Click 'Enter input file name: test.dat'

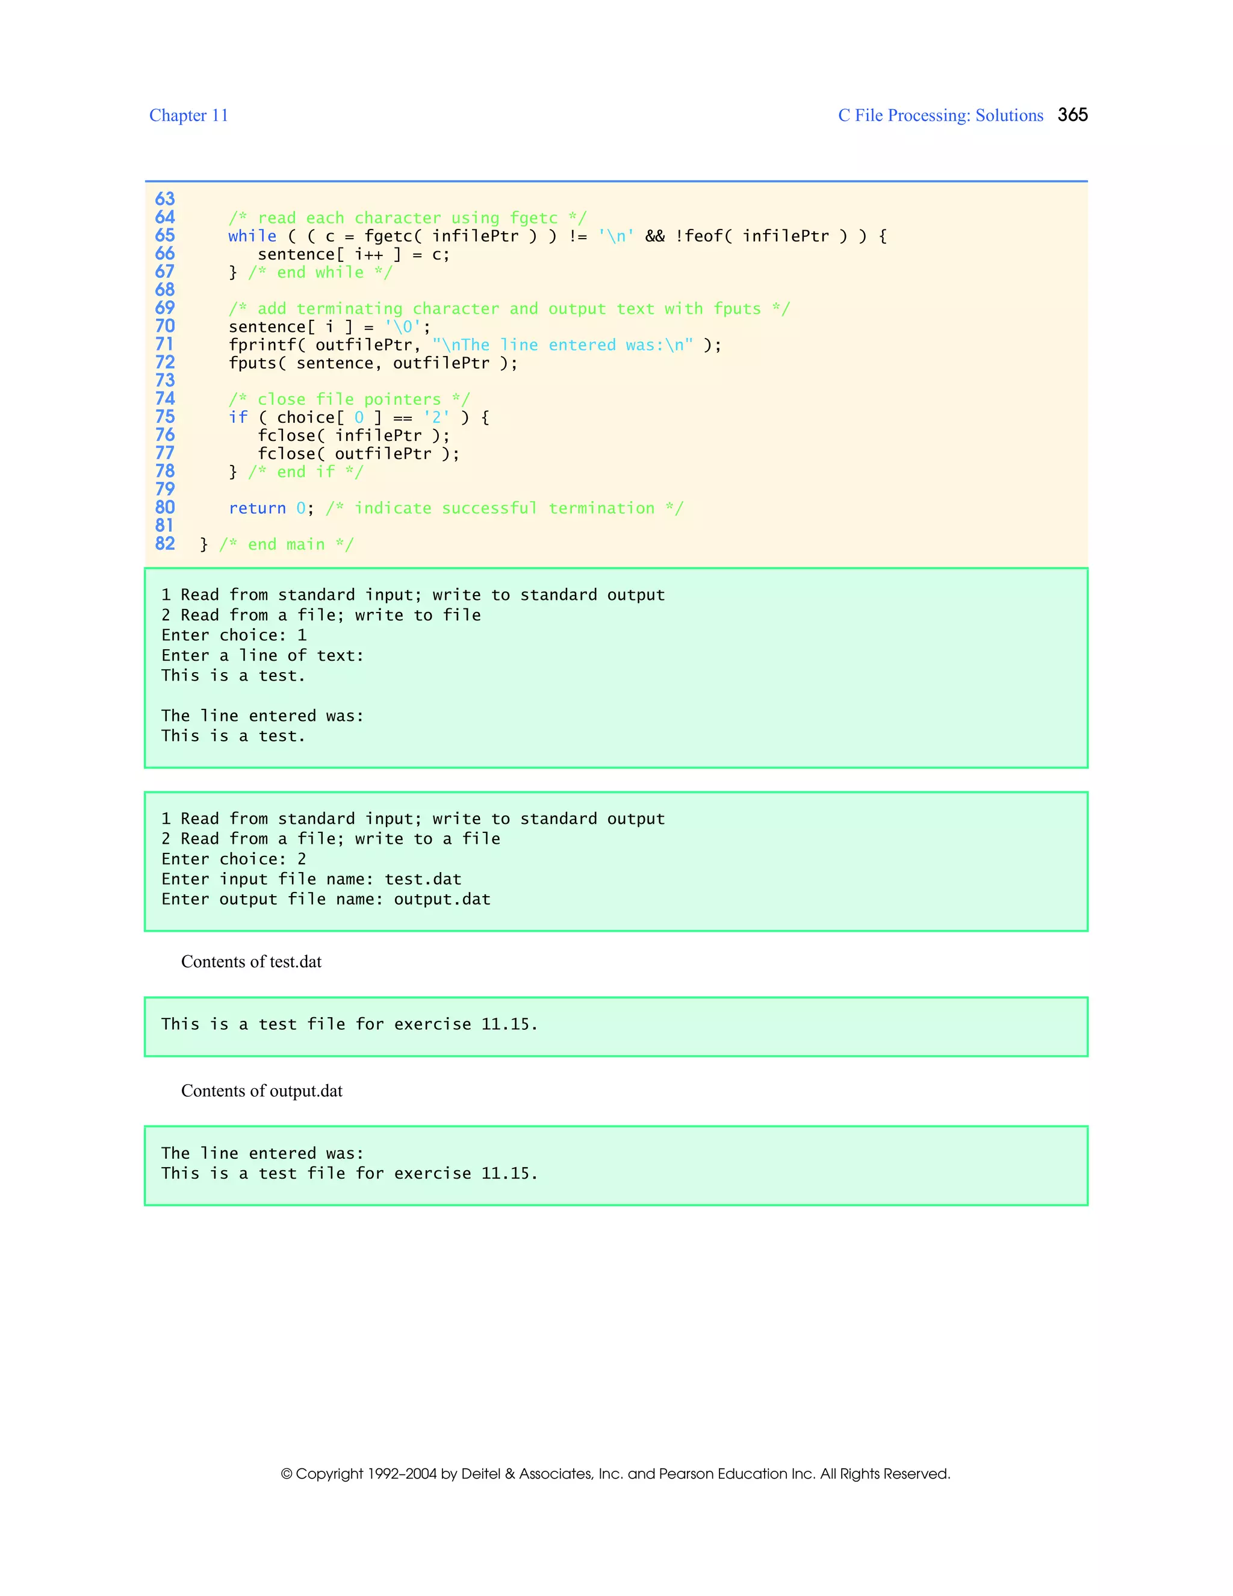click(x=311, y=879)
